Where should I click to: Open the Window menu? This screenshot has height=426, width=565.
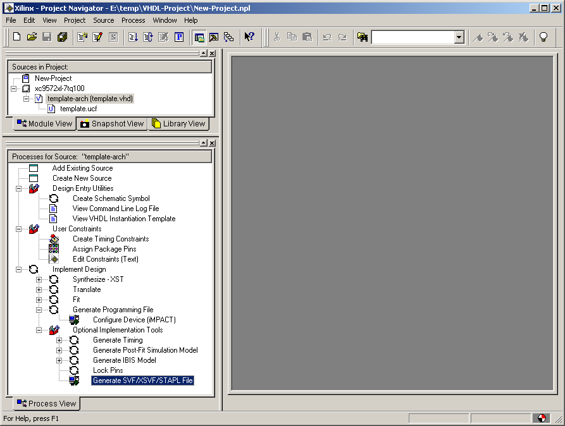[x=165, y=20]
